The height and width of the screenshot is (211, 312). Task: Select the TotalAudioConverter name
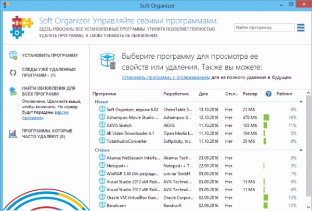click(x=126, y=141)
